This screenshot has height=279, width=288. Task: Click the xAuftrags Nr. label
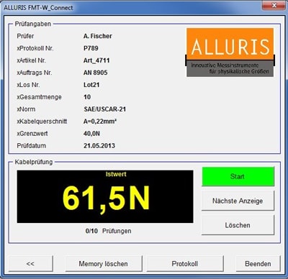(35, 73)
